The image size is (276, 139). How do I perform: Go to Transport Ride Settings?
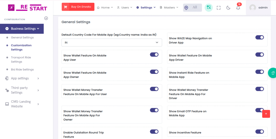(x=21, y=60)
